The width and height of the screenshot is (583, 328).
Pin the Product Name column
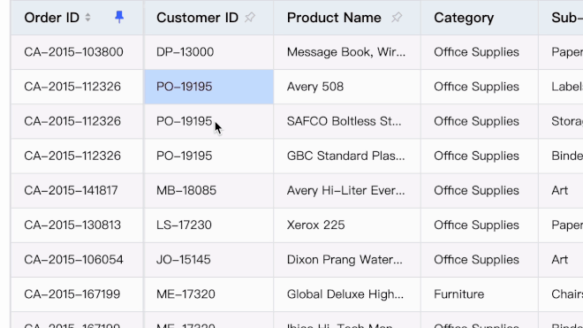coord(397,17)
